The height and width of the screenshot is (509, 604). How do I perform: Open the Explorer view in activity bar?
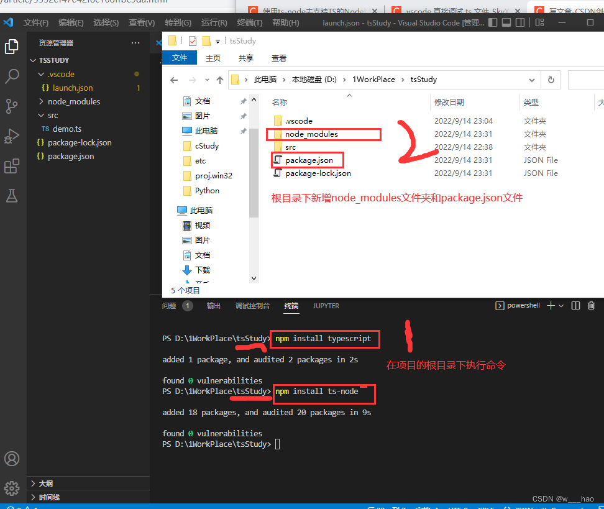[12, 47]
